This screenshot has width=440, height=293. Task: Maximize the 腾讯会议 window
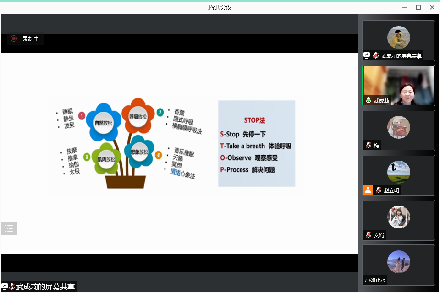point(418,7)
